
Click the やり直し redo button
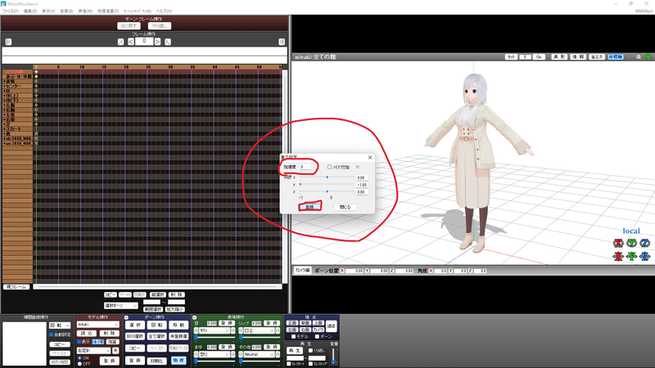point(160,26)
